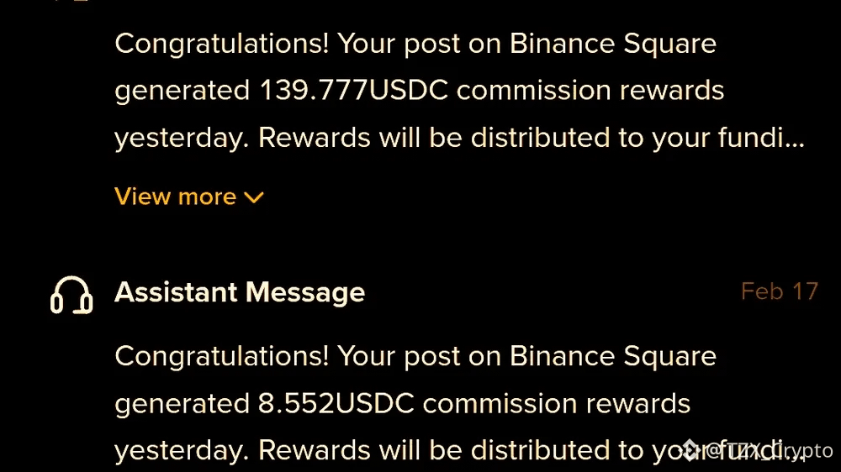Click "Binance Square" in the Feb 17 message
Screen dimensions: 841x472
pyautogui.click(x=613, y=357)
